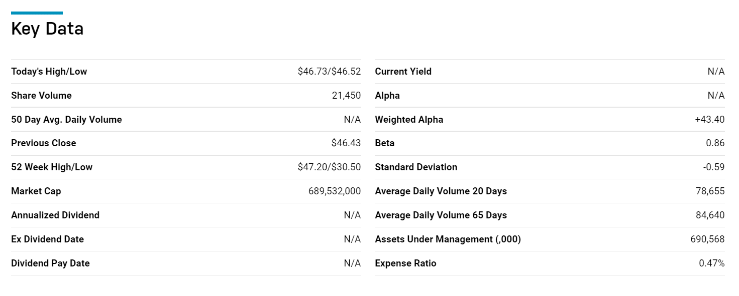Screen dimensions: 739x296
Task: Click the Expense Ratio value 0.47%
Action: (x=712, y=263)
